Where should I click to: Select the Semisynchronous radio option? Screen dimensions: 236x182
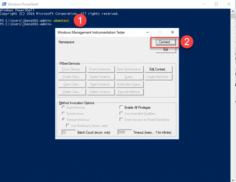tap(63, 120)
